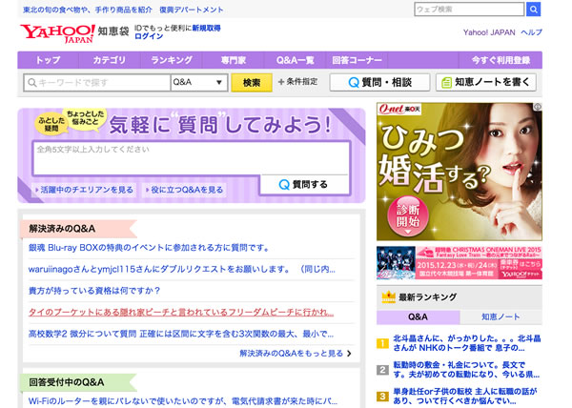Click the ad info icon on O-net banner

(538, 107)
